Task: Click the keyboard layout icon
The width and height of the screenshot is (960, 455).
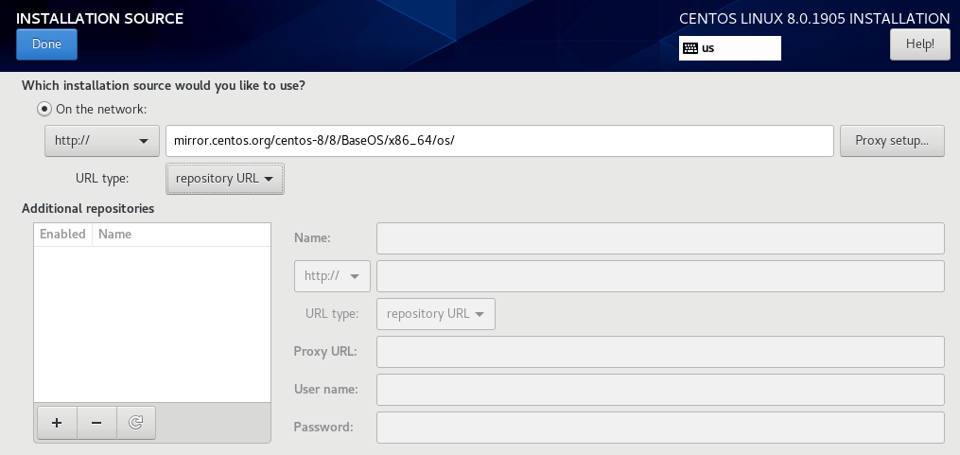Action: point(689,48)
